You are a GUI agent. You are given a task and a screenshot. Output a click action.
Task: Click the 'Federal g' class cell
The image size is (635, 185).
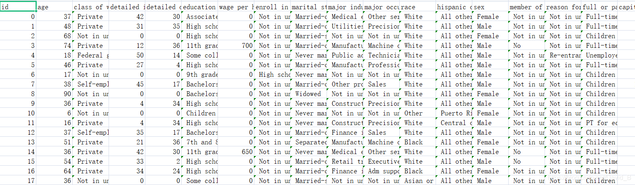(x=91, y=55)
